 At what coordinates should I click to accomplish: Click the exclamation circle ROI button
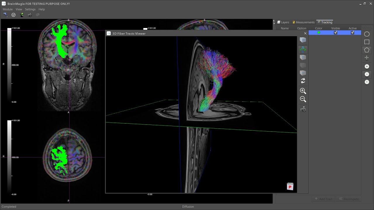367,82
